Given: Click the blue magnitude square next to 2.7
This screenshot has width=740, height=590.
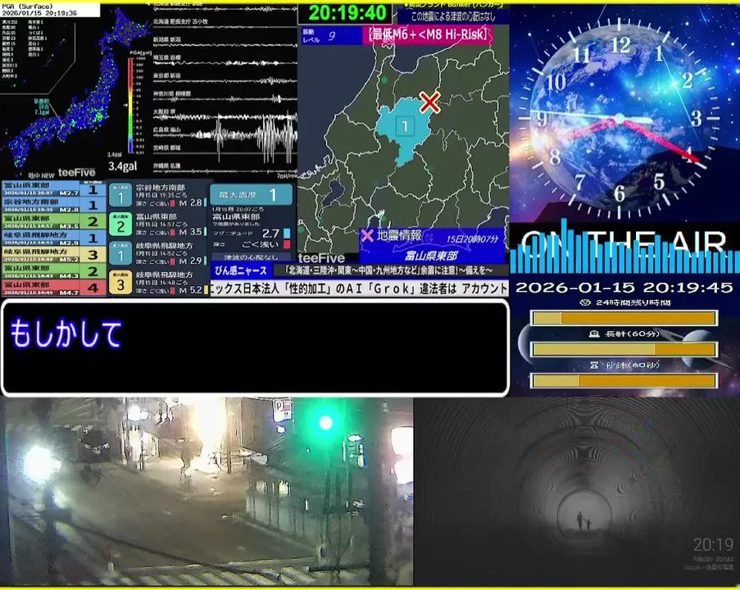Looking at the screenshot, I should click(286, 233).
